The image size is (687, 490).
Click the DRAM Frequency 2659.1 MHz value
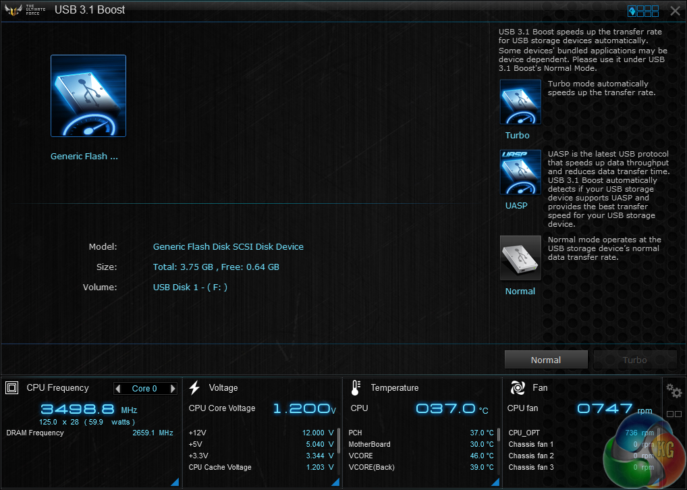pyautogui.click(x=153, y=433)
